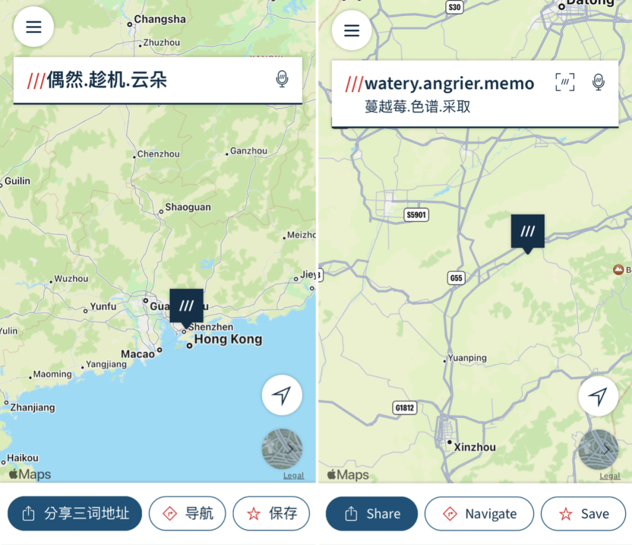Screen dimensions: 632x545
Task: Tap microphone icon in Chinese search bar
Action: click(282, 78)
